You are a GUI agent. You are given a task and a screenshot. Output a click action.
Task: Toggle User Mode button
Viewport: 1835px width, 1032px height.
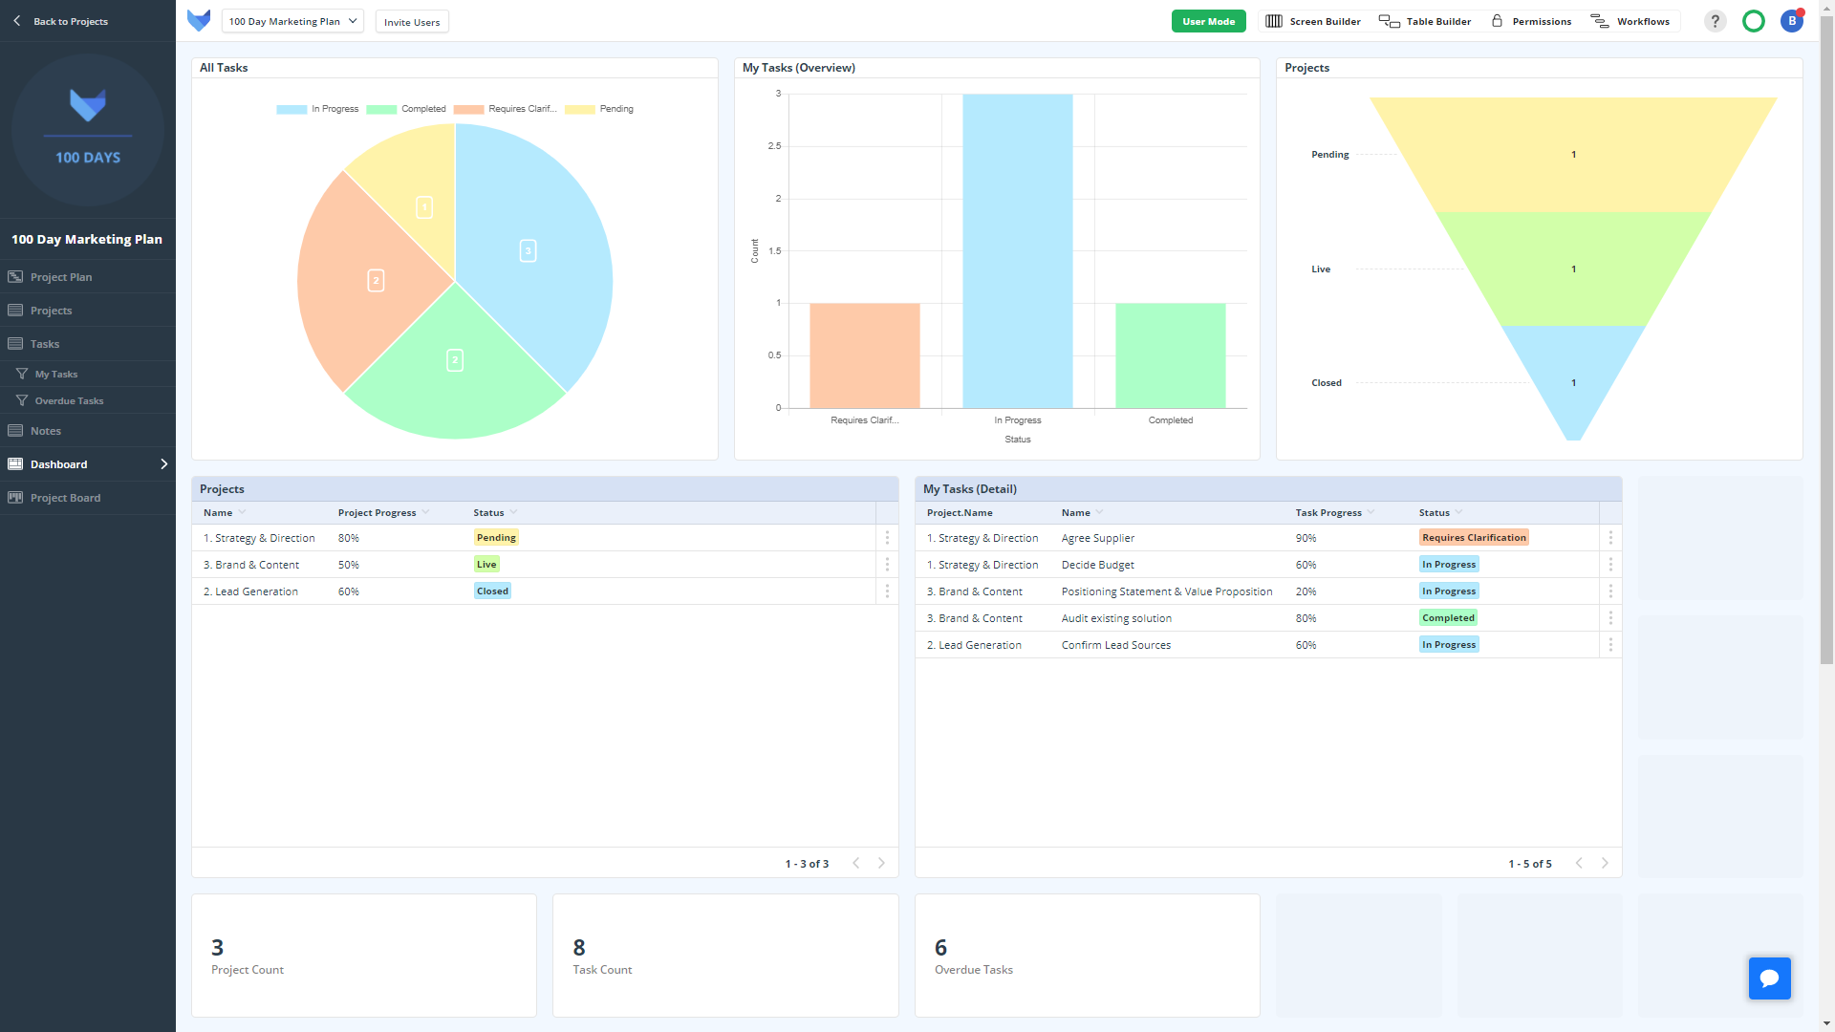(x=1208, y=21)
